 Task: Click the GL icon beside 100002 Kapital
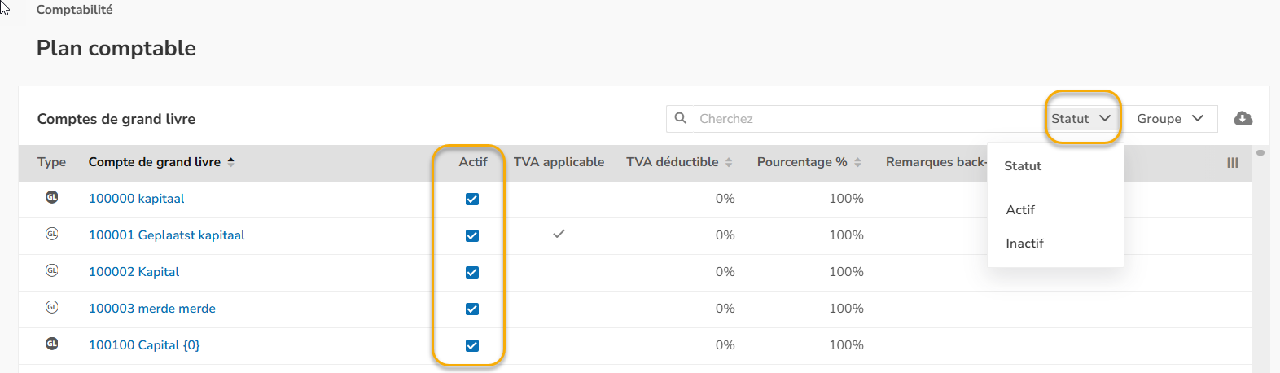pos(52,270)
